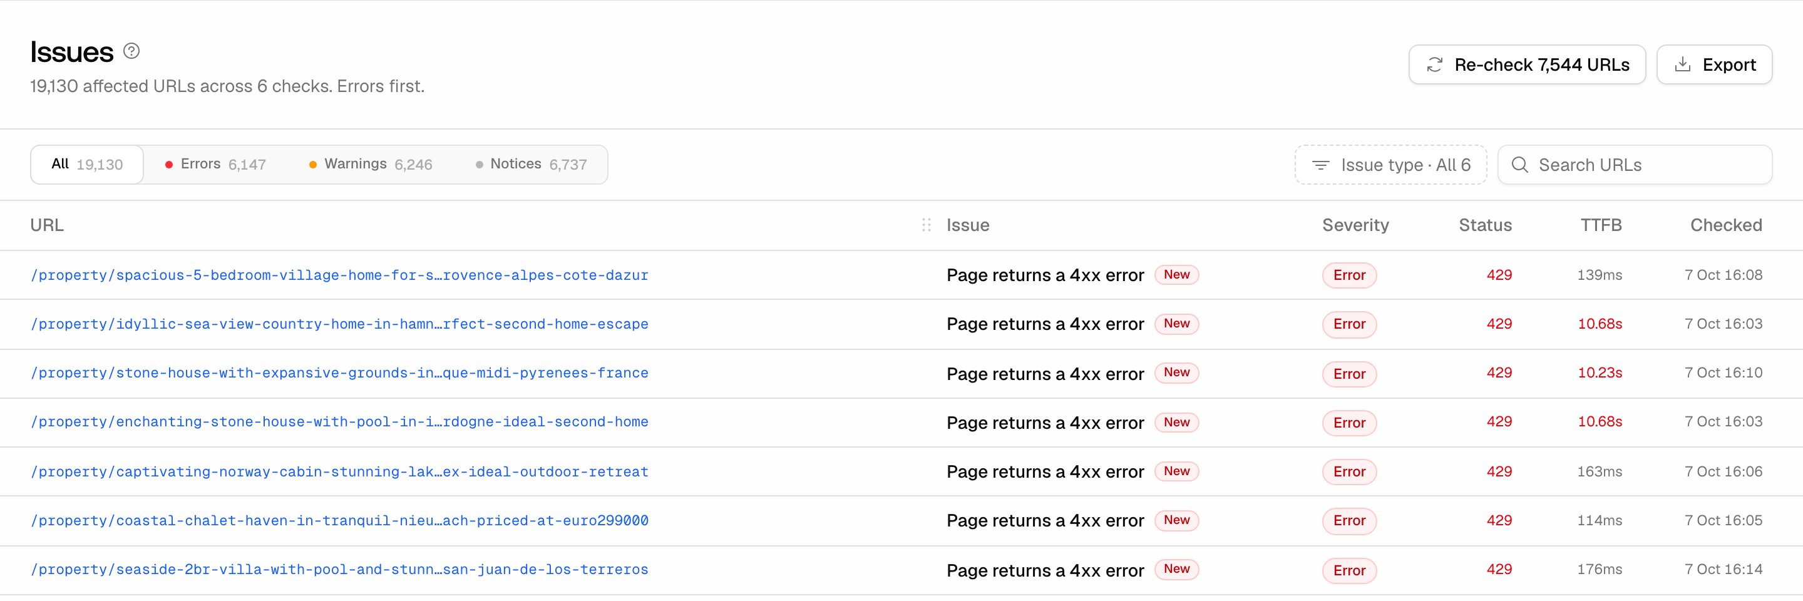Open the stone-house-with-expansive-grounds URL

[339, 374]
